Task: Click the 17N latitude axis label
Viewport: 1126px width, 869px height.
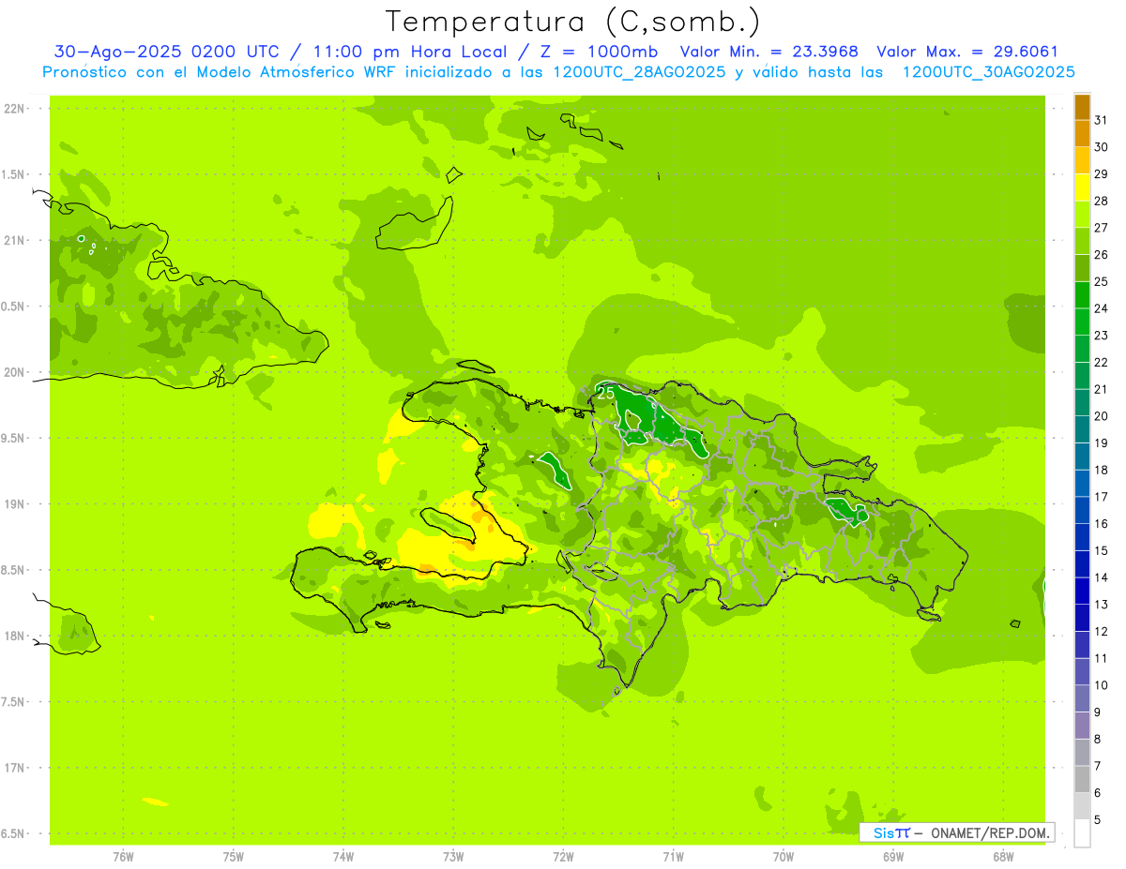Action: (x=14, y=768)
